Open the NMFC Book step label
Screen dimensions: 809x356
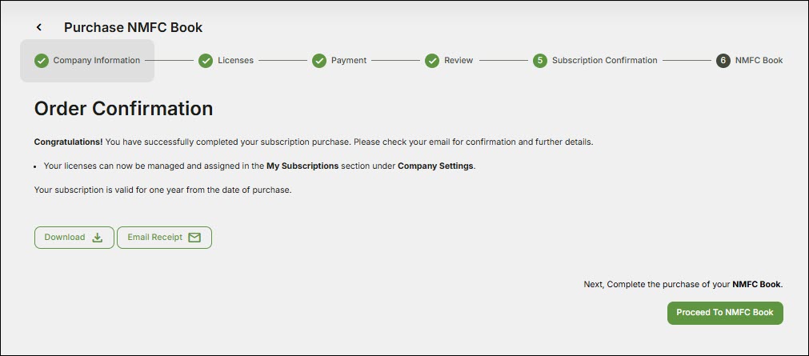pyautogui.click(x=759, y=61)
